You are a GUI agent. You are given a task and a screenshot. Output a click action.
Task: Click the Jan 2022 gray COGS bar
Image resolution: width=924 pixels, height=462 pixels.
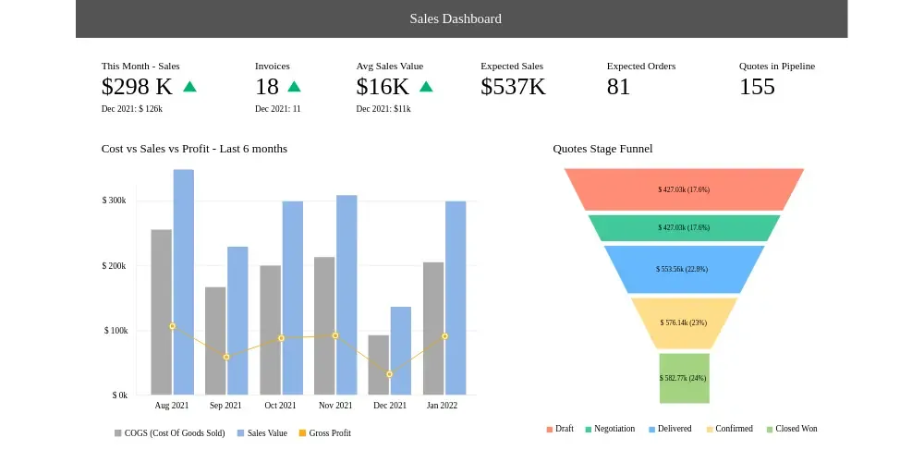point(433,328)
